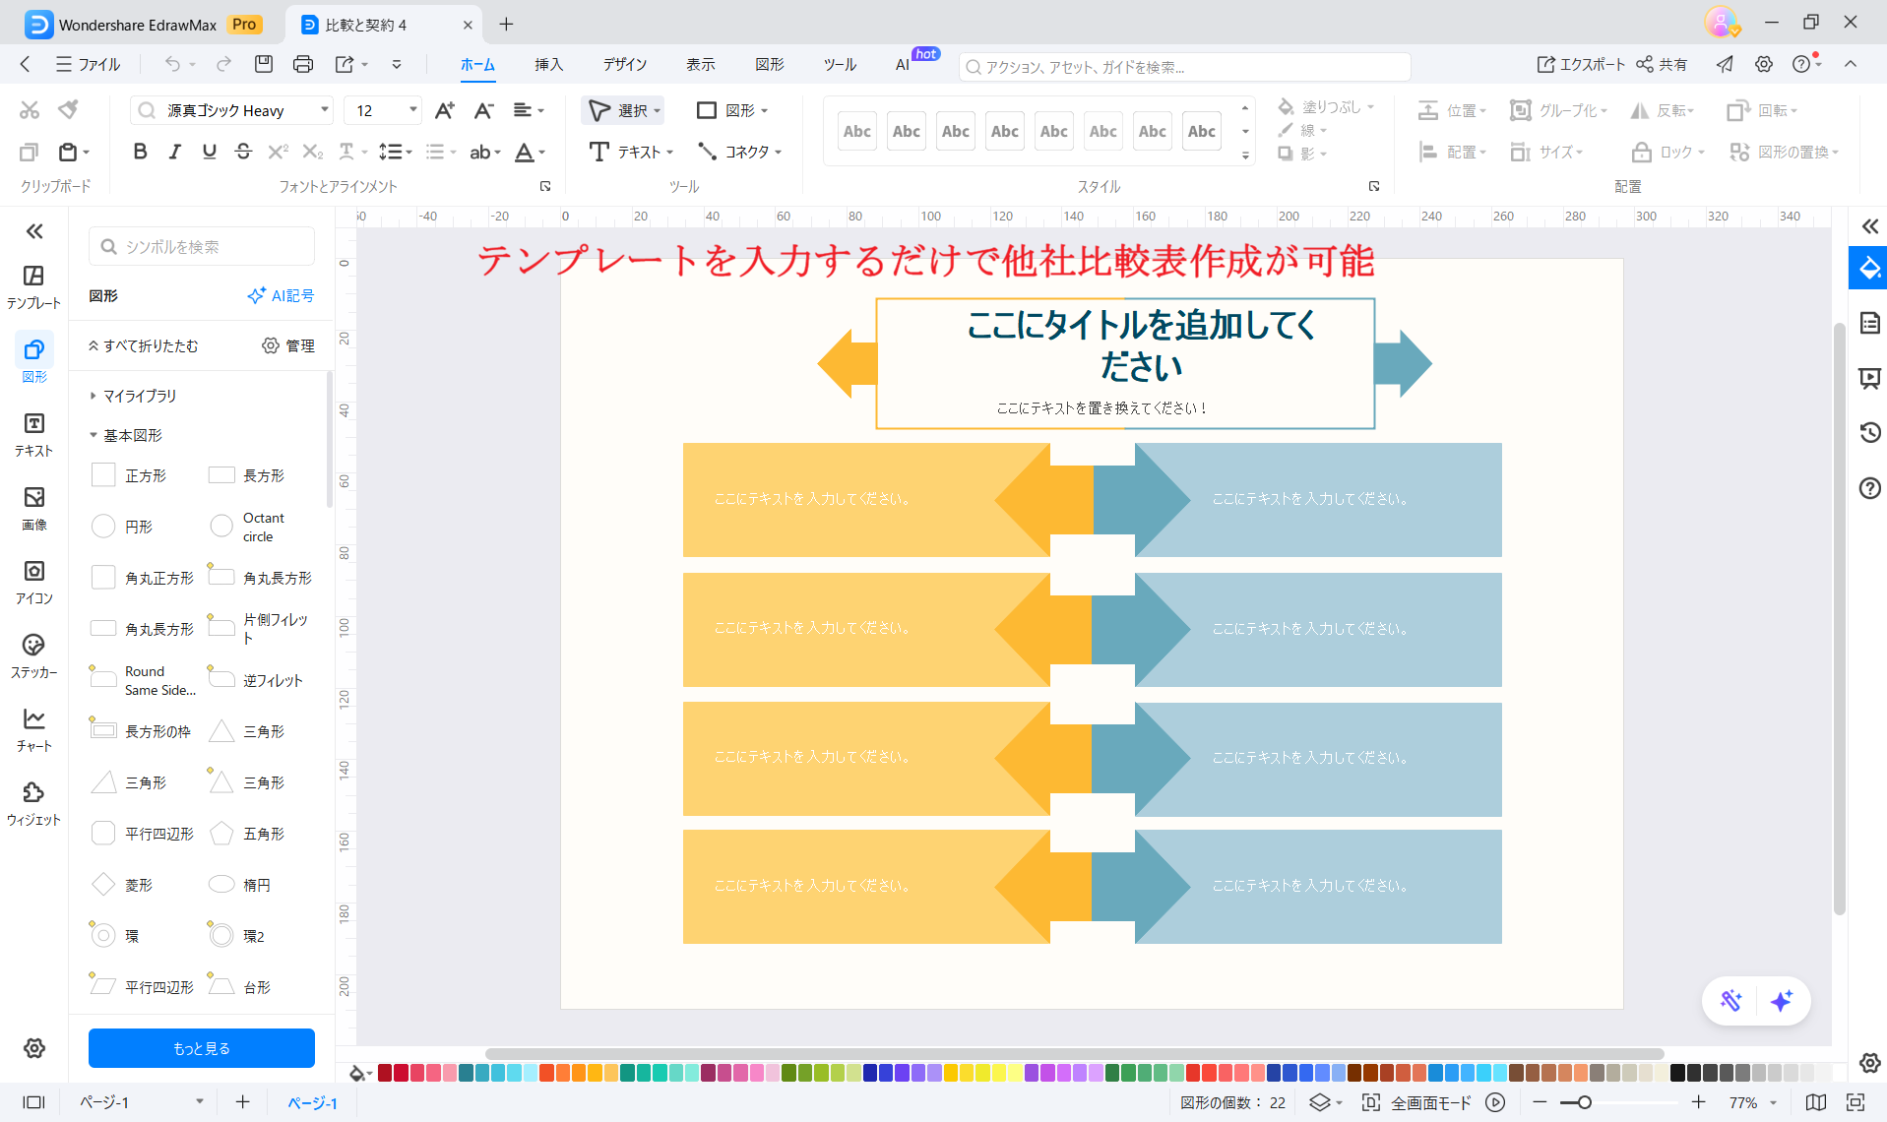Image resolution: width=1887 pixels, height=1122 pixels.
Task: Click the AI記号 link
Action: (281, 295)
